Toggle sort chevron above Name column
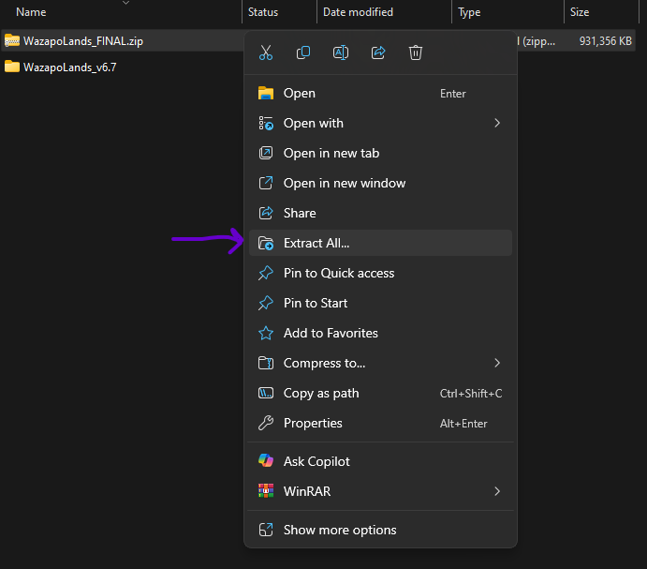 click(125, 3)
